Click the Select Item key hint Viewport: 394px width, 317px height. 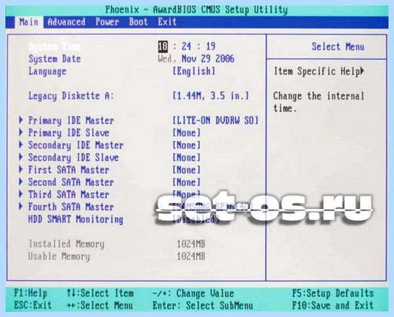pyautogui.click(x=100, y=293)
